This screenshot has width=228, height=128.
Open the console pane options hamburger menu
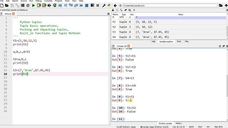227,46
